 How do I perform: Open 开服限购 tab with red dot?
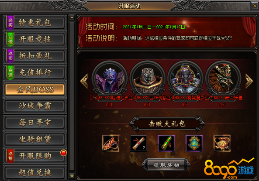(x=35, y=156)
